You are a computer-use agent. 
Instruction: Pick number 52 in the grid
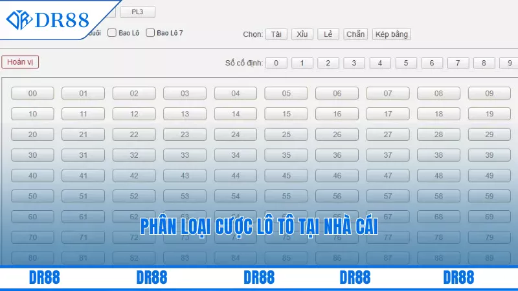pos(134,197)
